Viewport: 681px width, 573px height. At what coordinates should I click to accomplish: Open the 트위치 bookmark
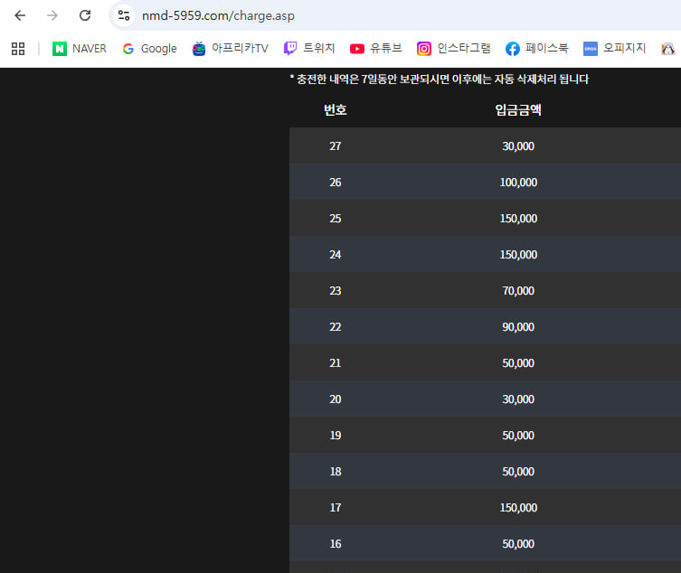click(309, 49)
